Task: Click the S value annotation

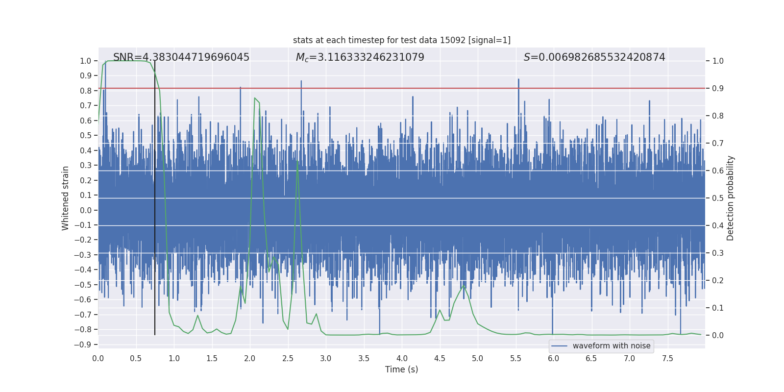Action: pyautogui.click(x=594, y=57)
